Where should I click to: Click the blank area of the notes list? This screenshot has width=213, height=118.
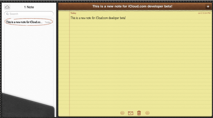pos(29,57)
